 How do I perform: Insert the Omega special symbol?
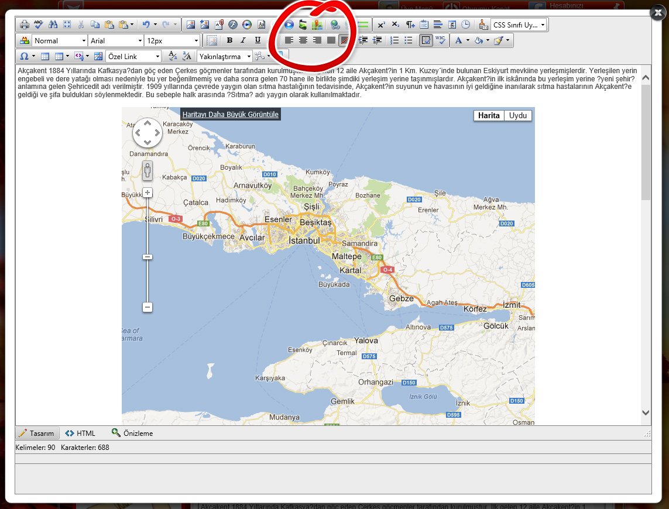(24, 56)
